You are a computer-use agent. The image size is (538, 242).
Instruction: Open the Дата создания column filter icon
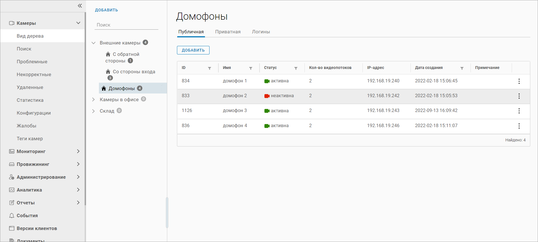tap(462, 68)
